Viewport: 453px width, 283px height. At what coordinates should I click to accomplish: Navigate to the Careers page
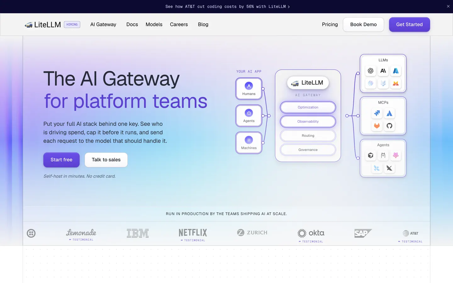(179, 25)
